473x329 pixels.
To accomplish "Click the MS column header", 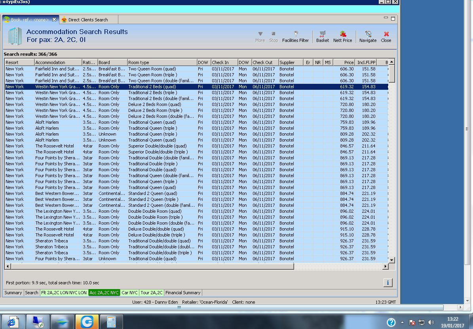I will pos(328,62).
